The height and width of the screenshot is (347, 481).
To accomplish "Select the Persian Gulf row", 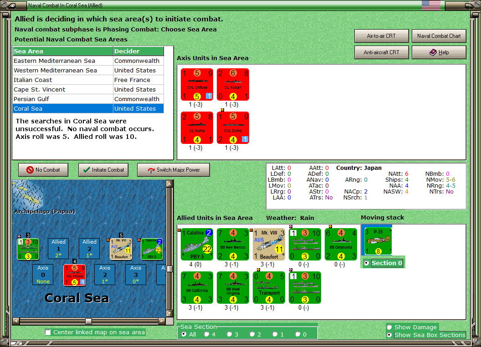I will point(88,99).
